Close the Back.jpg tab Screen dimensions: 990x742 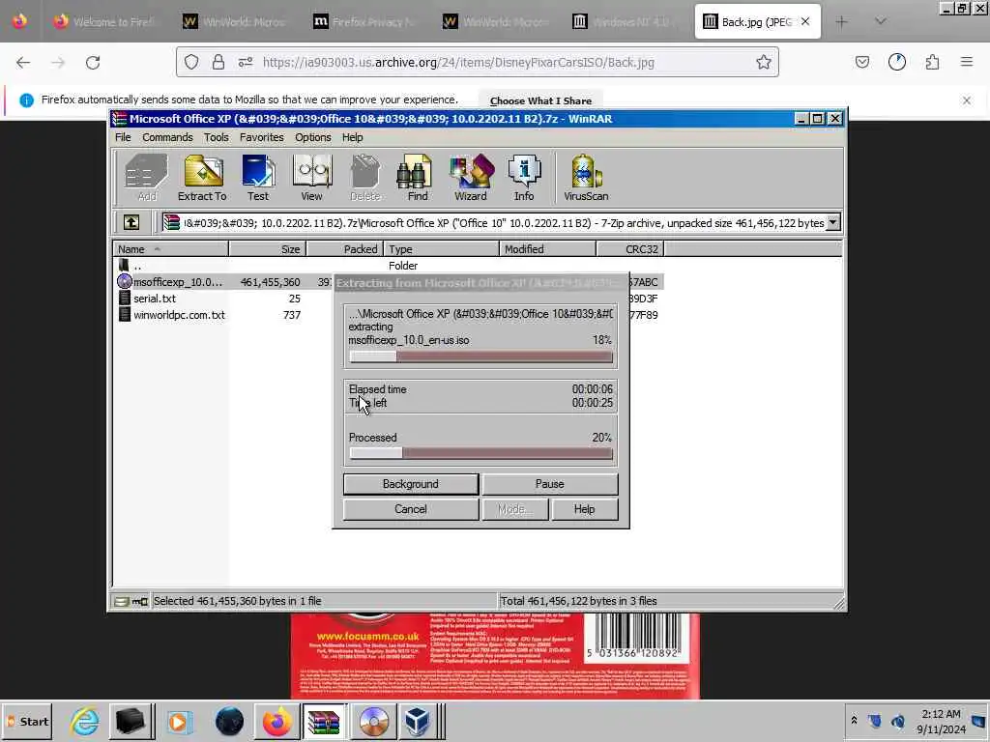[x=805, y=21]
